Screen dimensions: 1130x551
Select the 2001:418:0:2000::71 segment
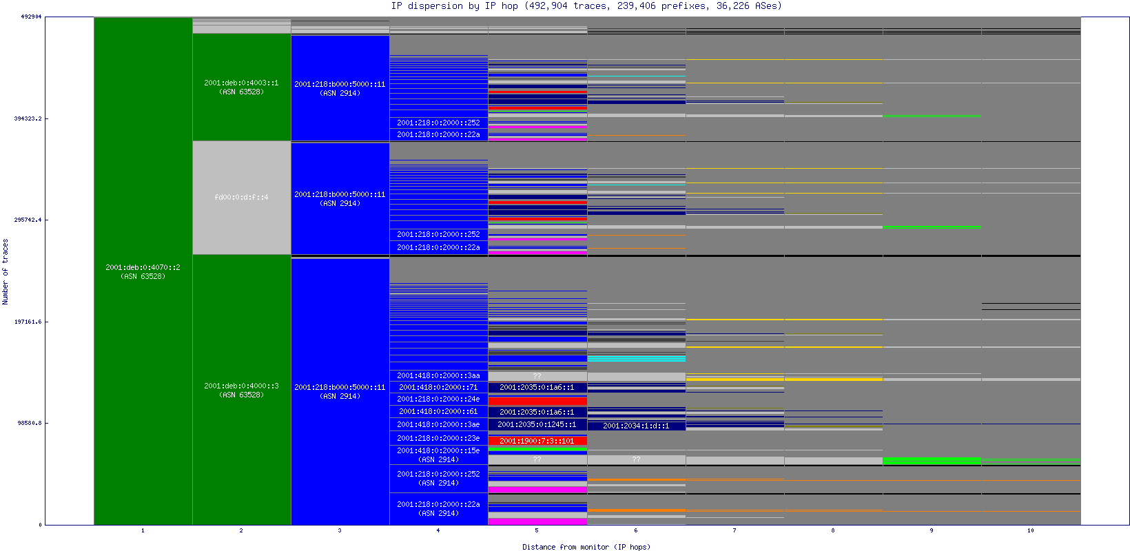438,388
